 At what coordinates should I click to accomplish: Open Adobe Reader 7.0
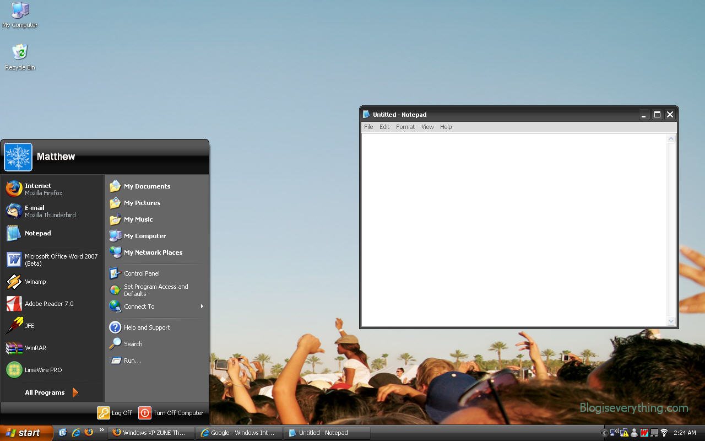[52, 304]
